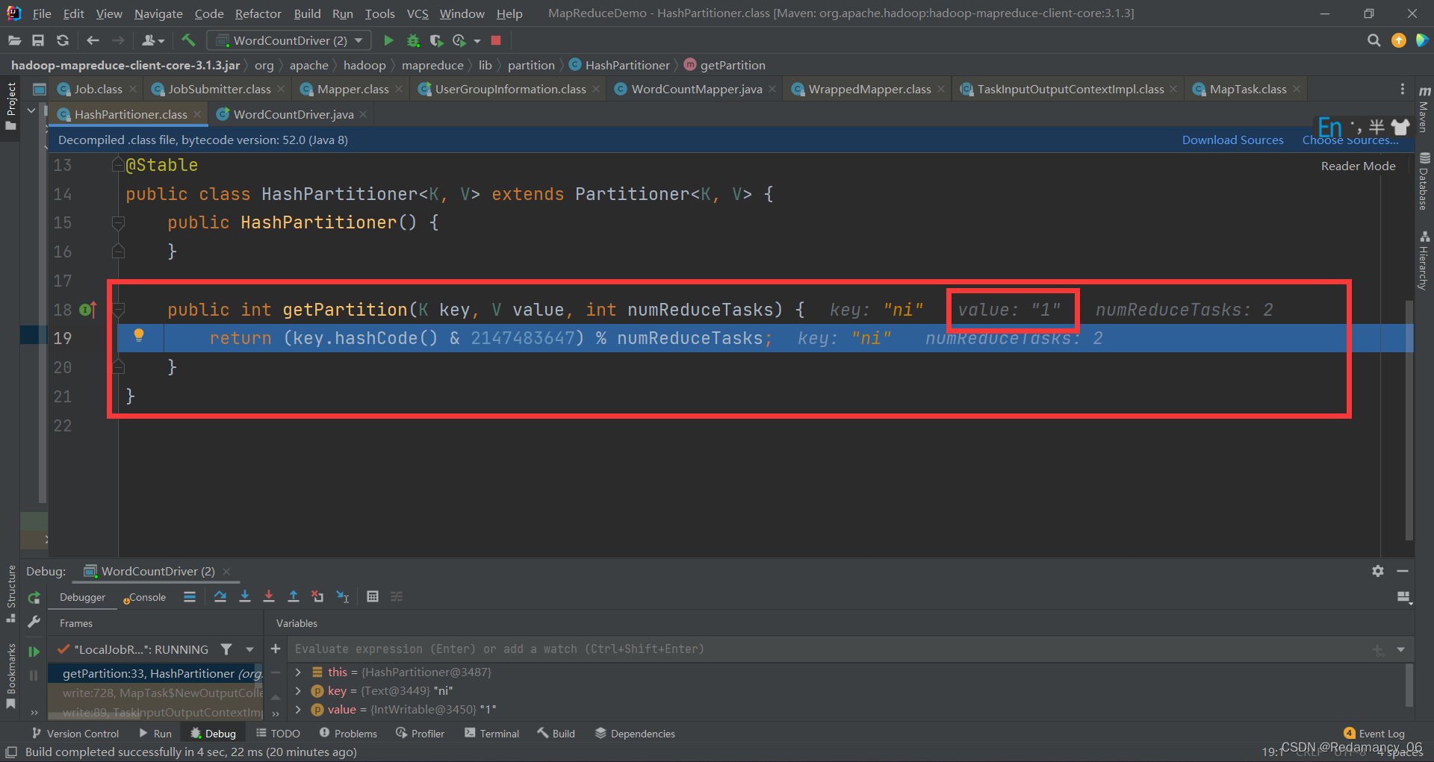Screen dimensions: 1434x762
Task: Click the Profile run icon in toolbar
Action: click(x=459, y=40)
